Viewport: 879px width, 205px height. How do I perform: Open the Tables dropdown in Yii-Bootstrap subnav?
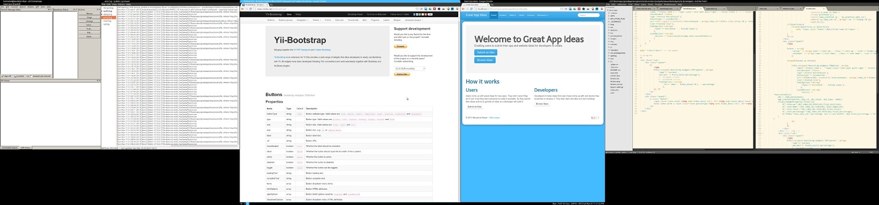coord(316,20)
